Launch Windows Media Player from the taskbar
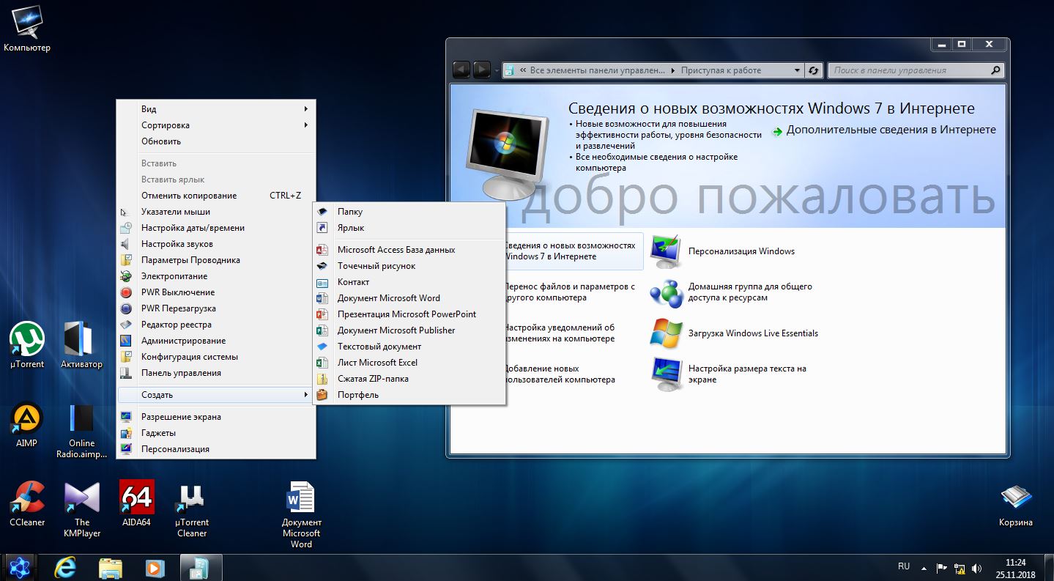Image resolution: width=1054 pixels, height=581 pixels. 154,568
